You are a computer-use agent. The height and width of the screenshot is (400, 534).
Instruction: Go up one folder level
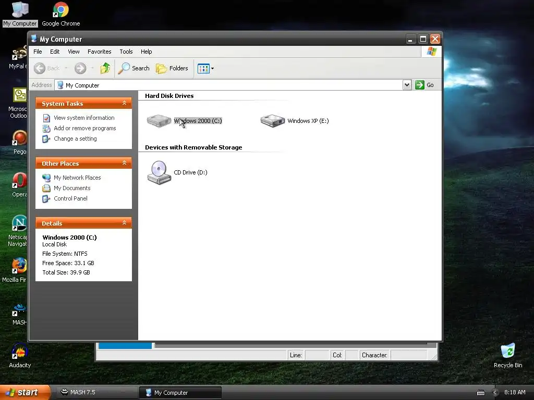point(105,68)
